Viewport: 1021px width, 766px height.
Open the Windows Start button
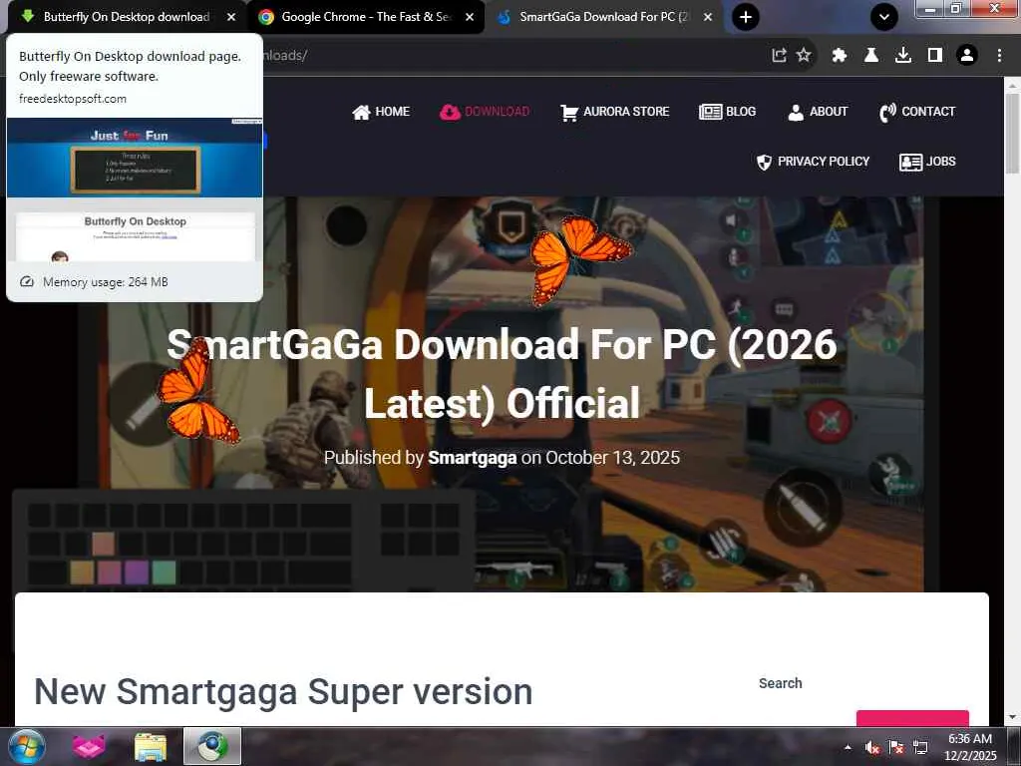(x=27, y=746)
